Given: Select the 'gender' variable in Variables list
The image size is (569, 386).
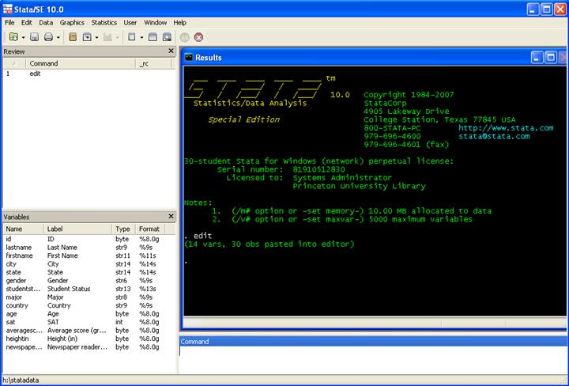Looking at the screenshot, I should point(16,280).
